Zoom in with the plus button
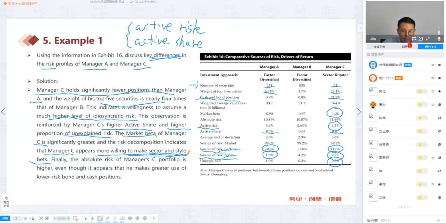 (x=69, y=219)
